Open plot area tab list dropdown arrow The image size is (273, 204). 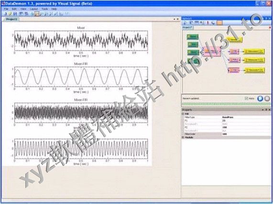tap(175, 19)
